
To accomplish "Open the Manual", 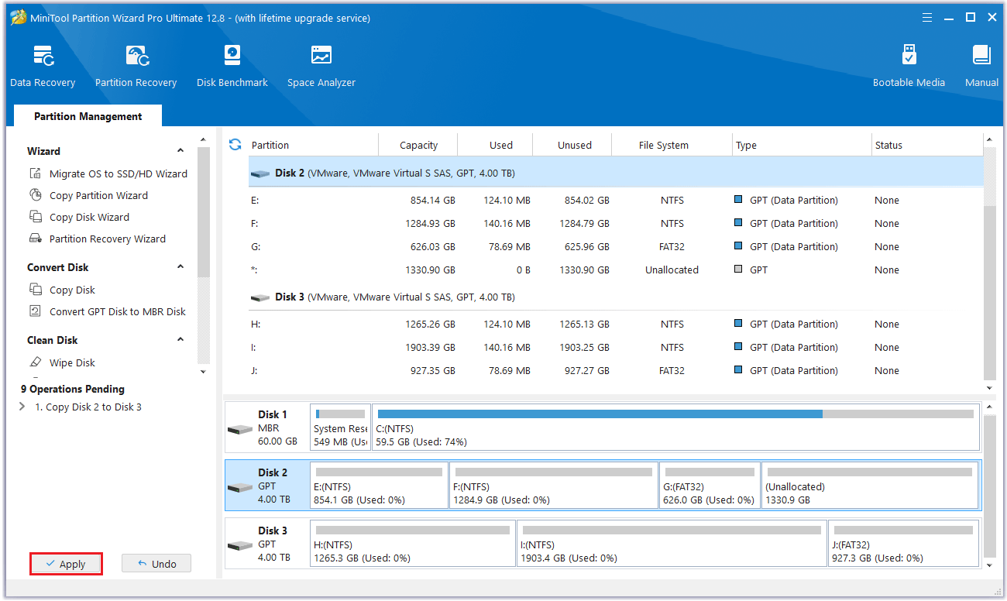I will [x=981, y=67].
